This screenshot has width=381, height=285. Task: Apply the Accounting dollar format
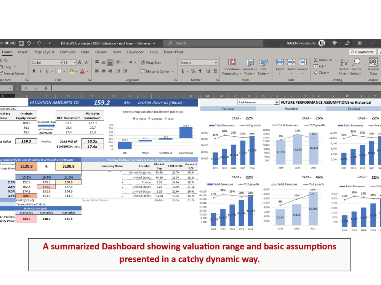[x=182, y=71]
